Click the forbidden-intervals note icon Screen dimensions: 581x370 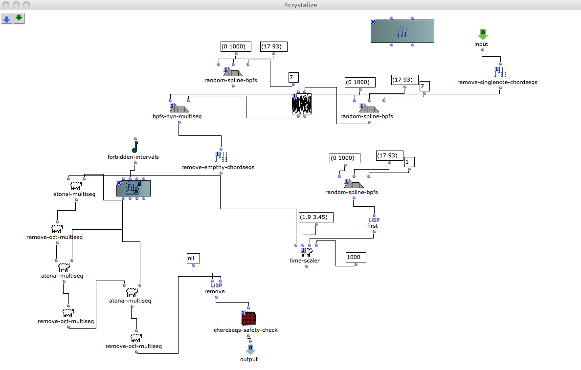click(135, 147)
